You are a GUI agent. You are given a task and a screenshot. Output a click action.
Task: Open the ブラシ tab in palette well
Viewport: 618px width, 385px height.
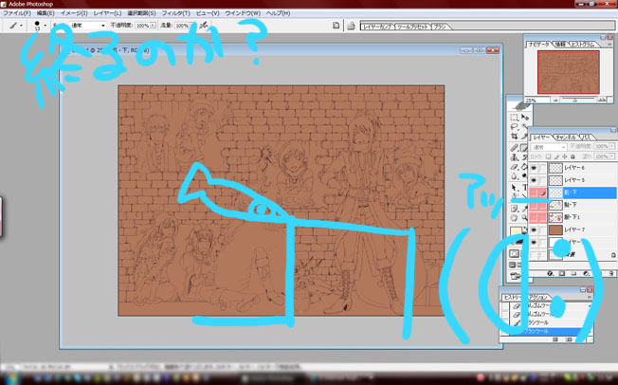[x=440, y=27]
